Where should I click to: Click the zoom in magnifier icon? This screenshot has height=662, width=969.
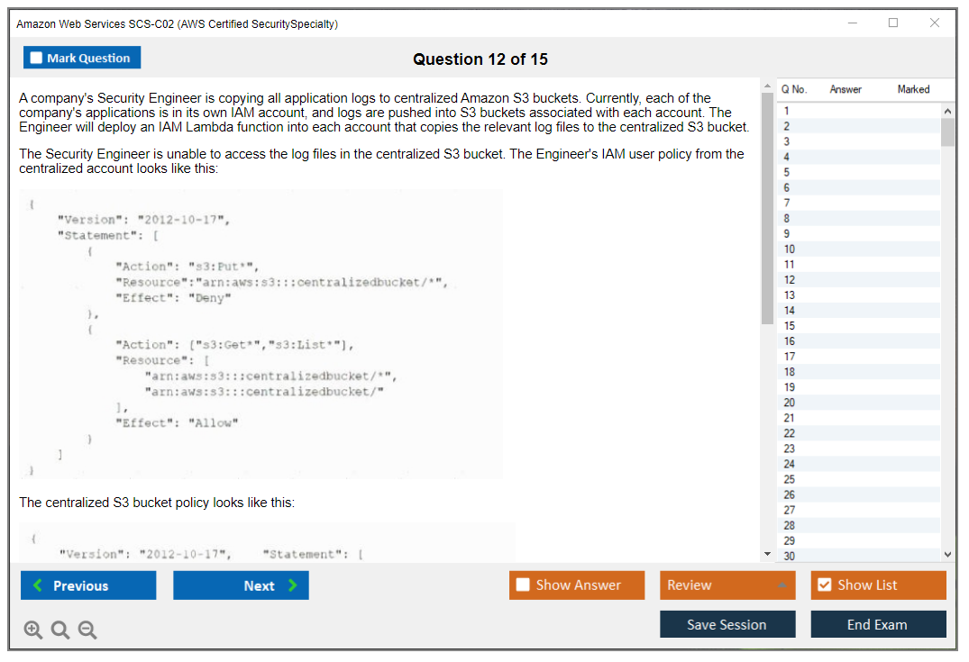(33, 630)
